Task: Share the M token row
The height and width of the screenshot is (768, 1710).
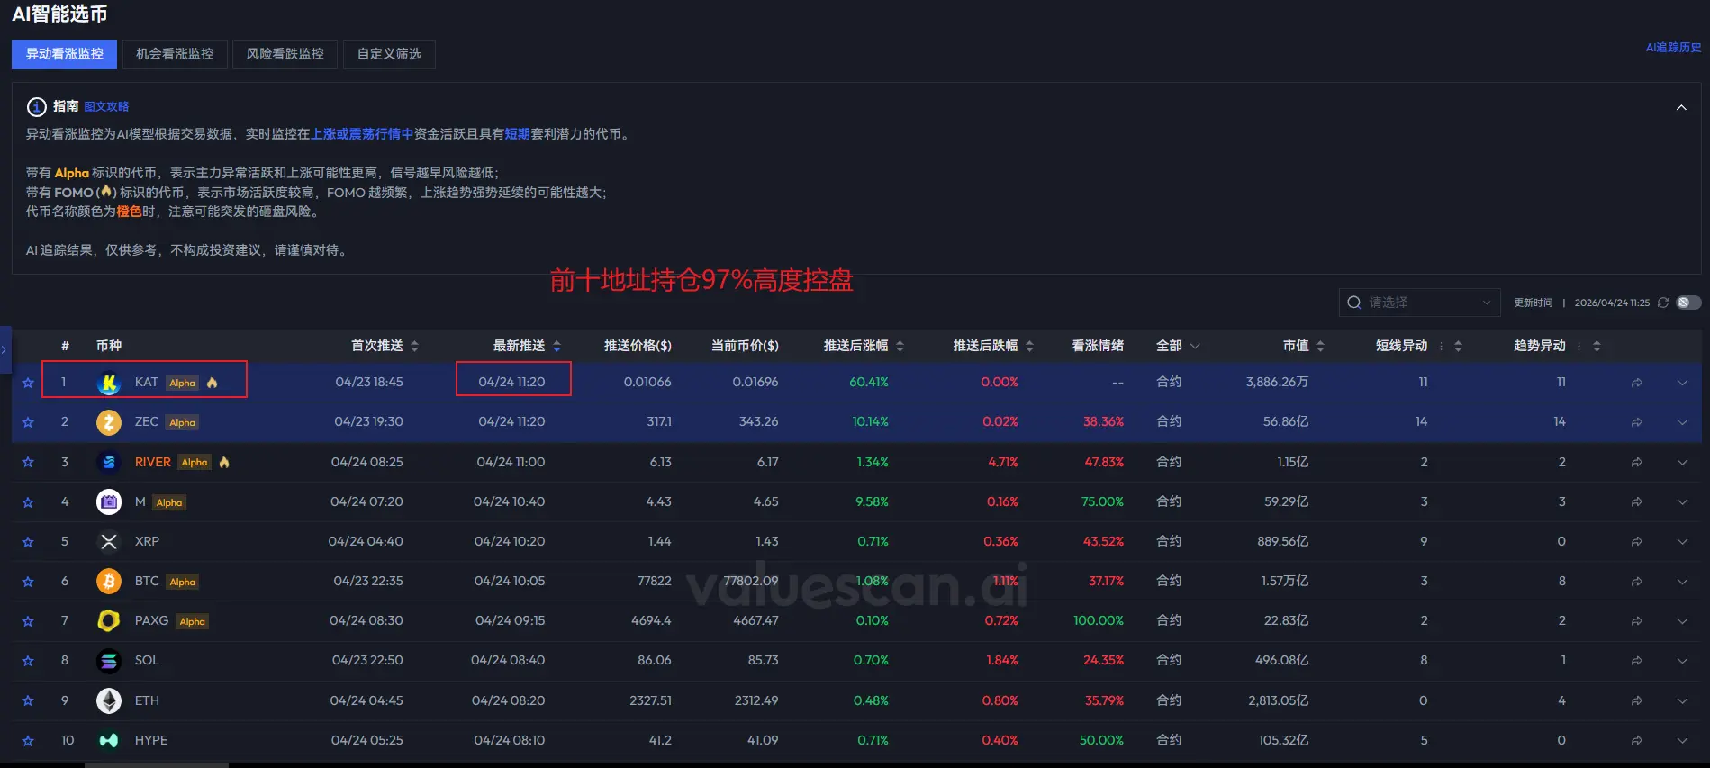Action: pyautogui.click(x=1636, y=502)
